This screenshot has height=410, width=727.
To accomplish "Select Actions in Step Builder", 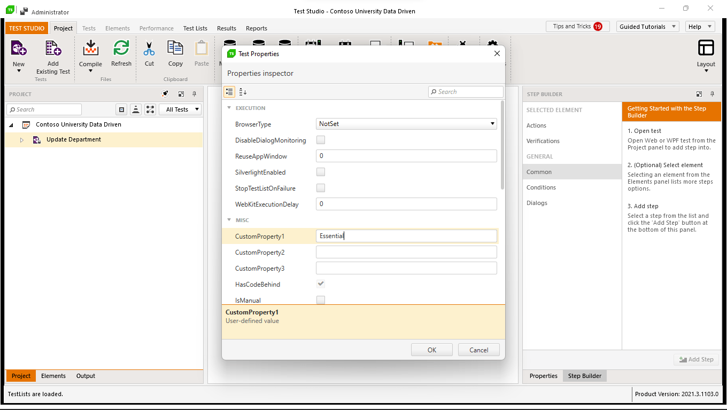I will [x=572, y=125].
